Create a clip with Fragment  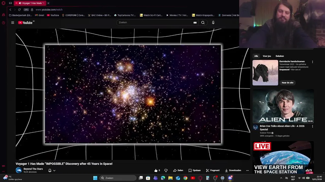(x=213, y=170)
